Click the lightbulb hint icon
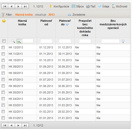This screenshot has width=132, height=129. pyautogui.click(x=123, y=41)
